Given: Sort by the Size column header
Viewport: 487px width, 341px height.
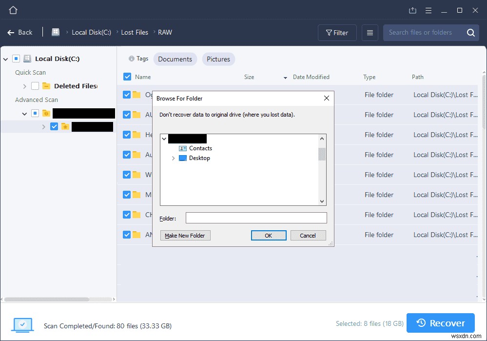Looking at the screenshot, I should [x=249, y=77].
